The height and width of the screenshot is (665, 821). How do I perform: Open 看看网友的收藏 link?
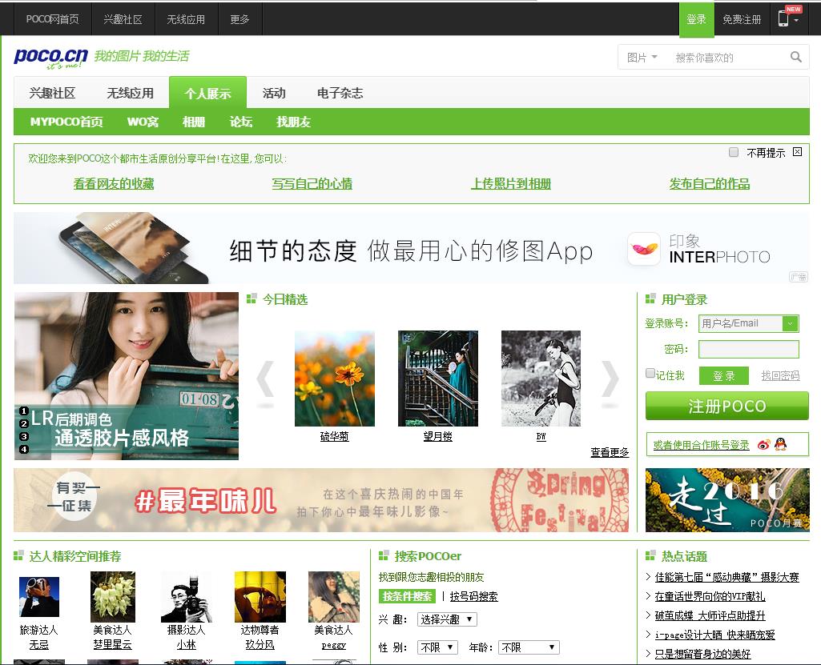click(114, 183)
